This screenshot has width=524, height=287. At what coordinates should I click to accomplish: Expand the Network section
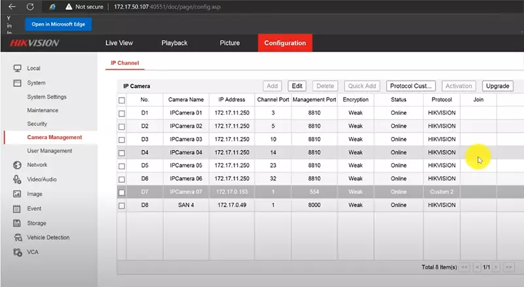pyautogui.click(x=37, y=165)
